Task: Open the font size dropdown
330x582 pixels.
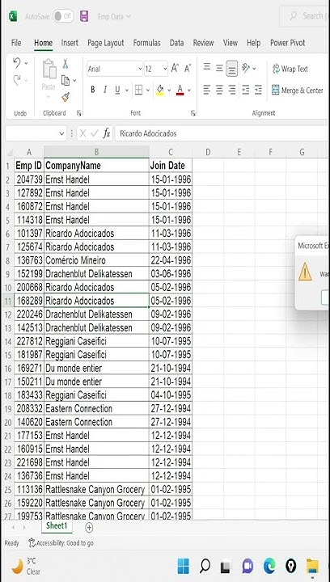Action: click(156, 69)
